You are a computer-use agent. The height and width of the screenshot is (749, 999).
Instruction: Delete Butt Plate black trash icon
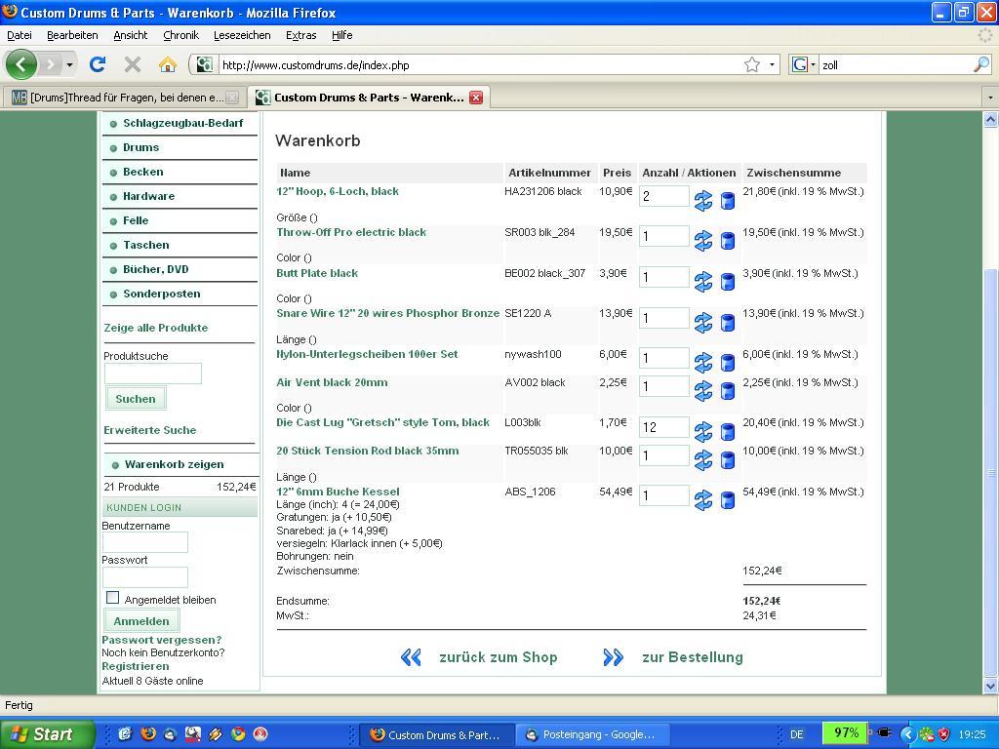tap(728, 282)
